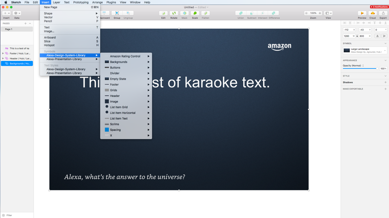Choose Image… from Insert menu

tap(70, 31)
